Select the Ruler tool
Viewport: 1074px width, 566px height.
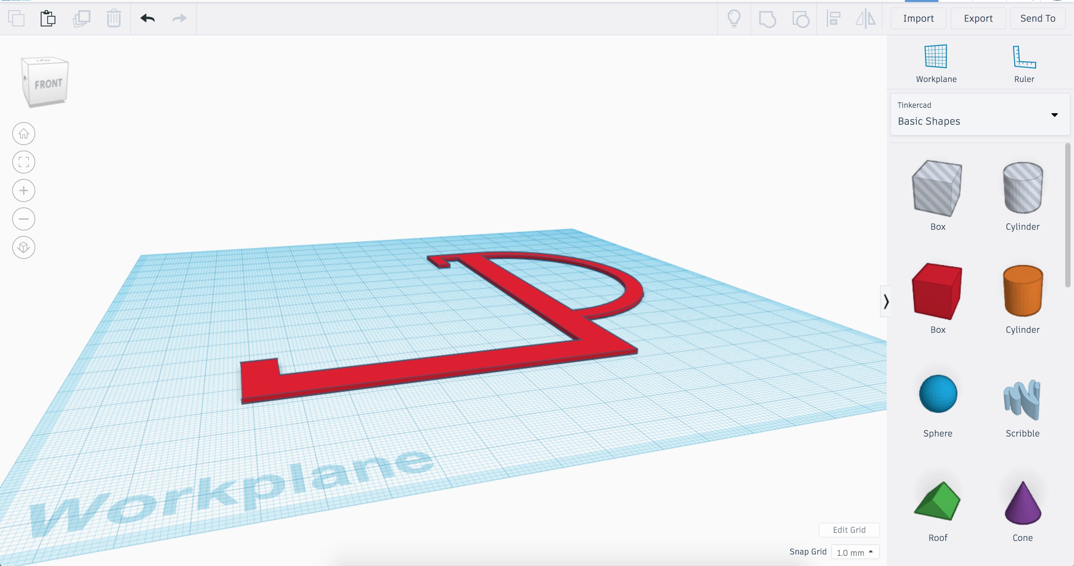click(1024, 63)
